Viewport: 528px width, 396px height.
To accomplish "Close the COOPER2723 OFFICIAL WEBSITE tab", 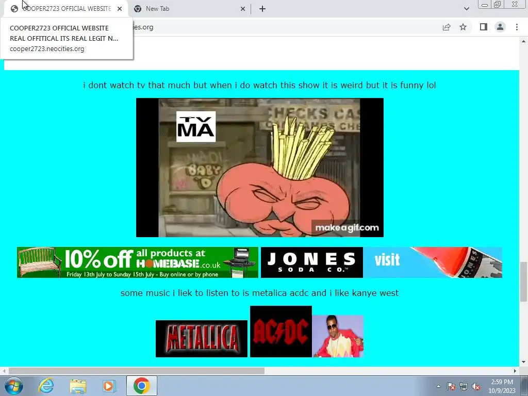I will point(120,9).
